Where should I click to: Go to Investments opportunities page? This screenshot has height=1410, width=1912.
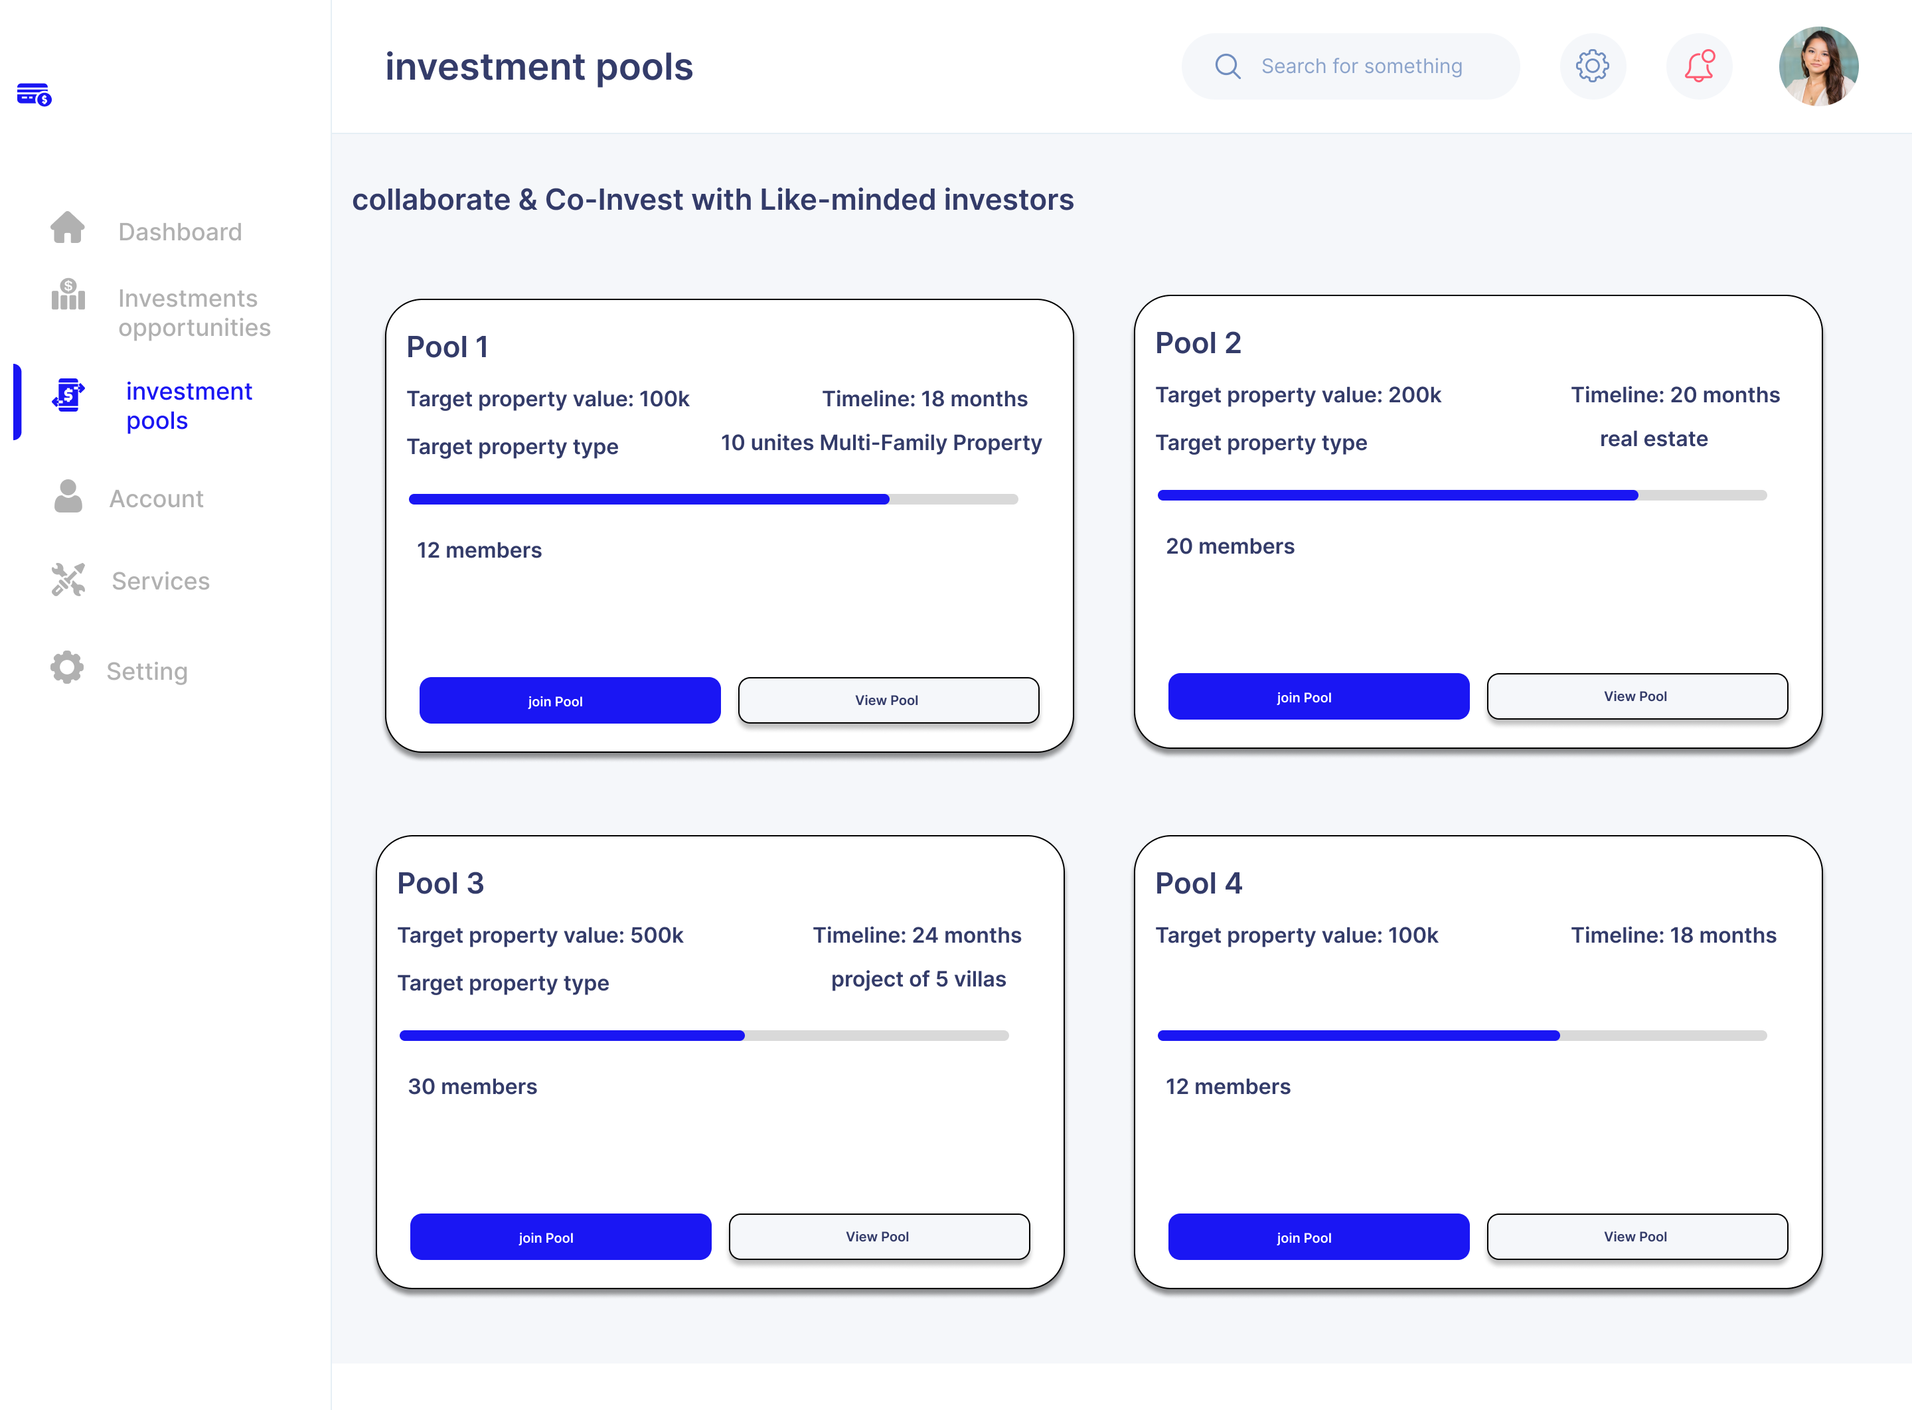coord(194,313)
